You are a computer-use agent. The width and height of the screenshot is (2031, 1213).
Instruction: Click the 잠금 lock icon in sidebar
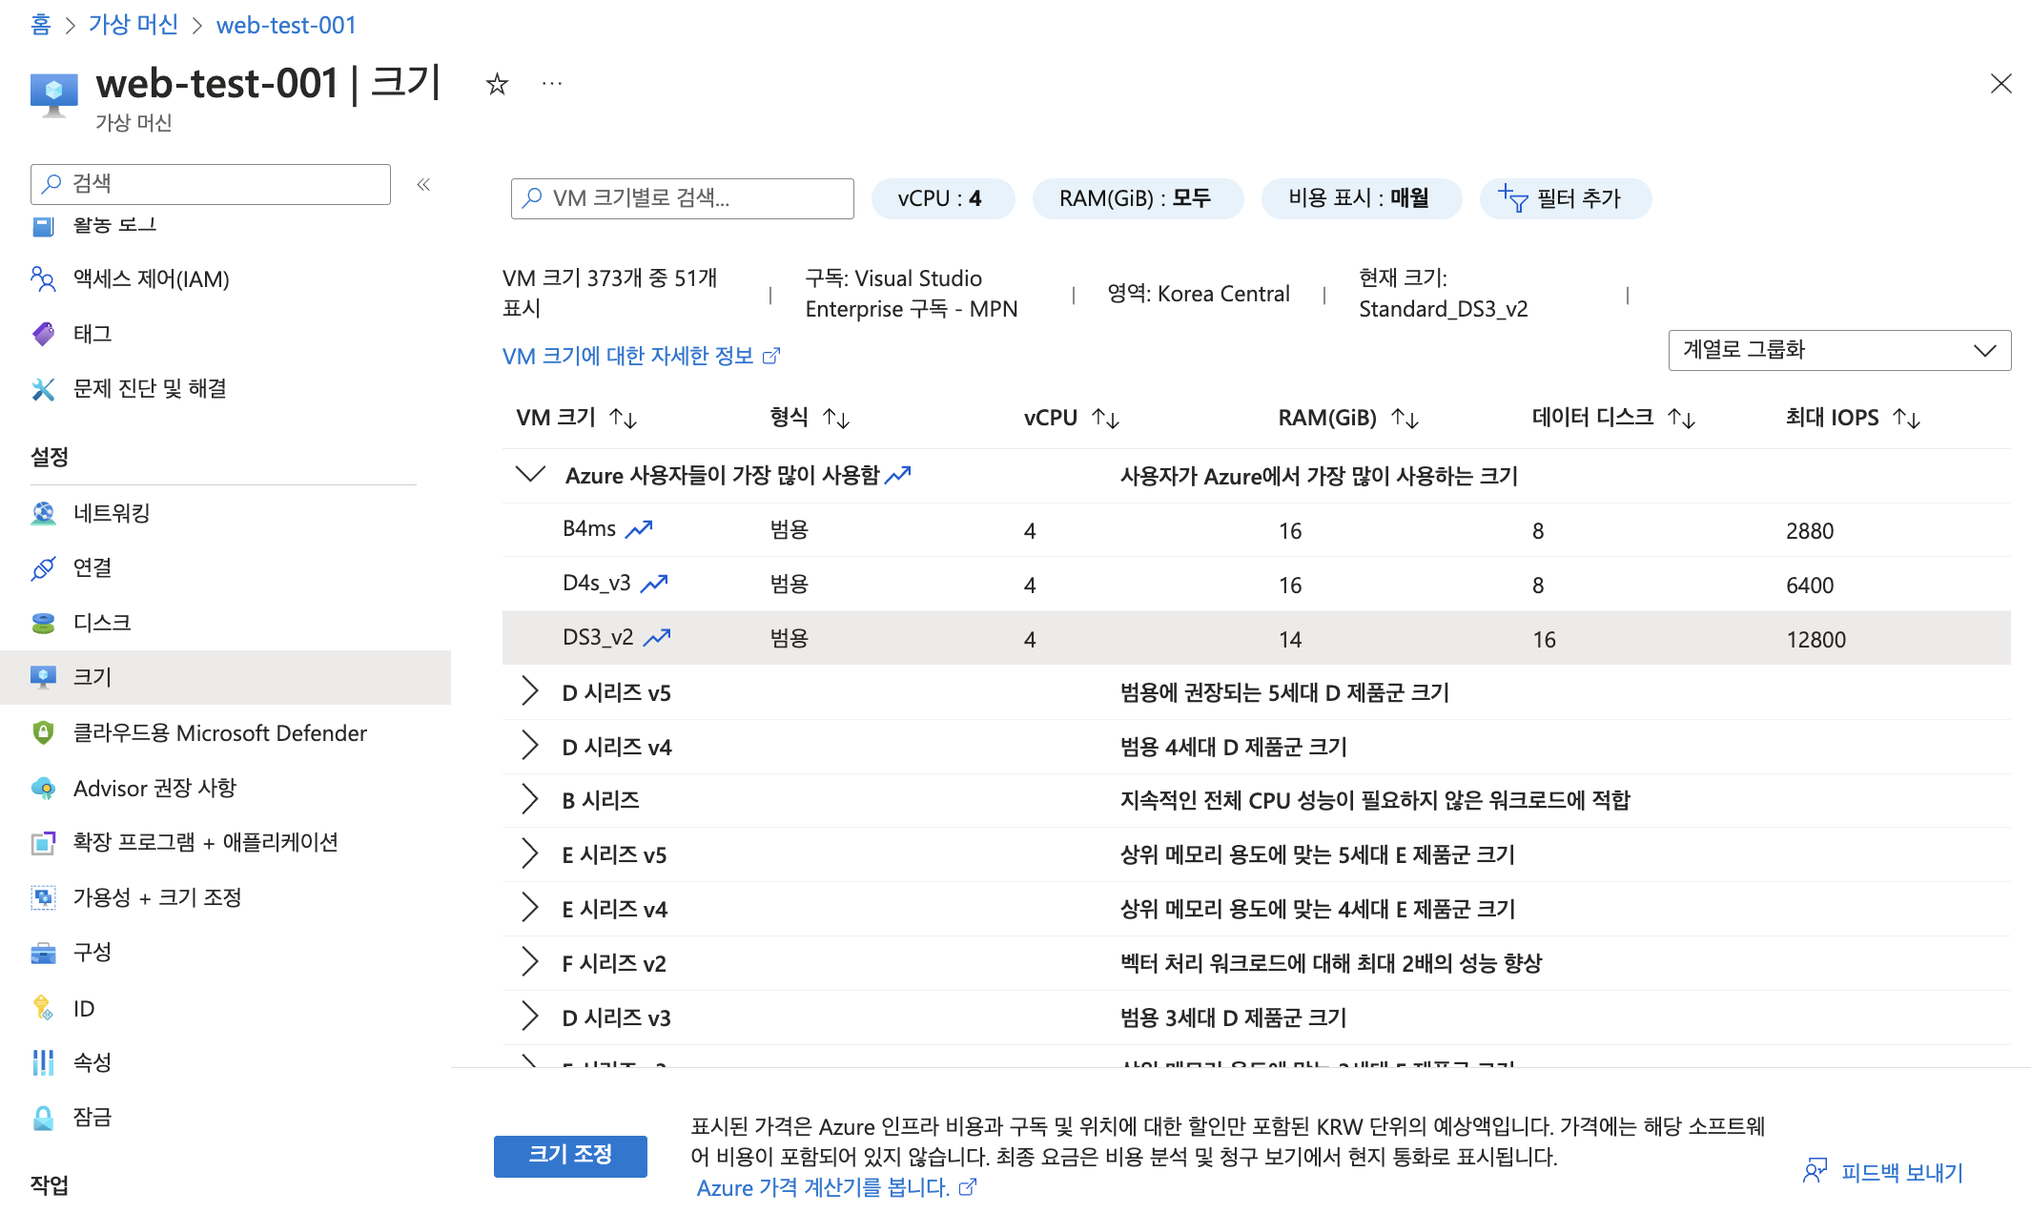point(44,1117)
